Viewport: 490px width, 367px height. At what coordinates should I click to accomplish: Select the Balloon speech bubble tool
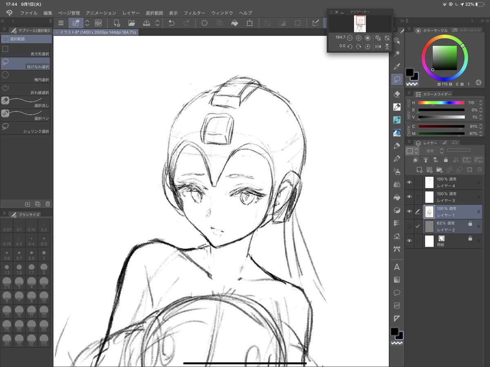click(396, 293)
